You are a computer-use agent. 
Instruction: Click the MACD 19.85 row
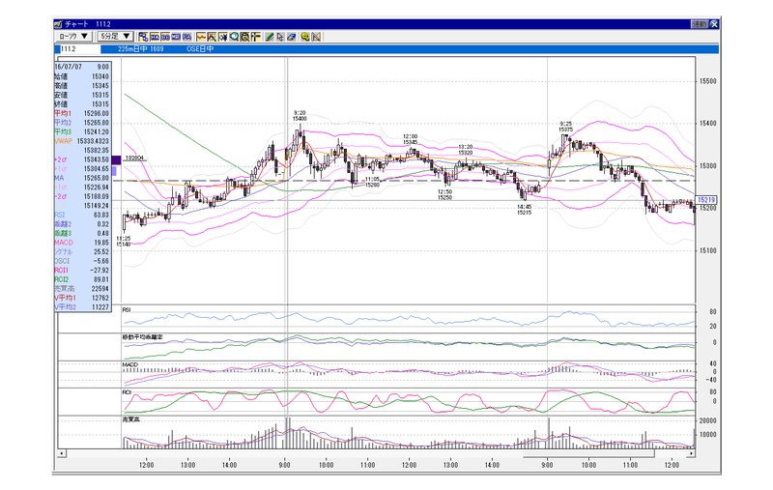pos(82,243)
